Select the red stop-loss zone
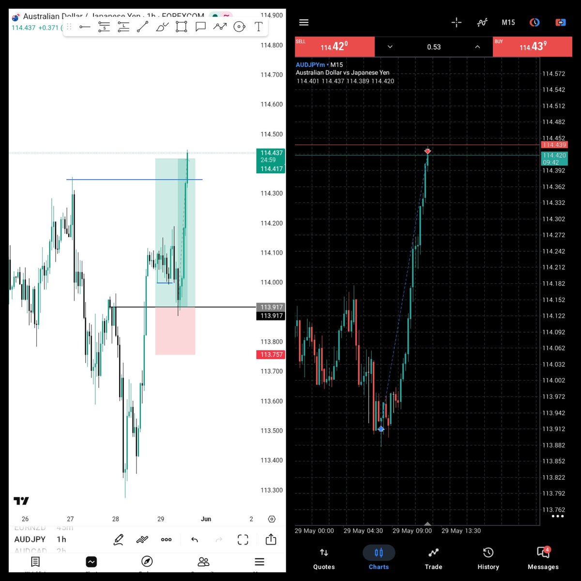The width and height of the screenshot is (581, 581). click(x=175, y=331)
